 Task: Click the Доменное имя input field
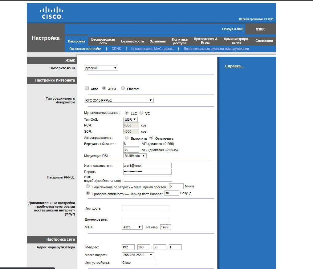pyautogui.click(x=146, y=219)
